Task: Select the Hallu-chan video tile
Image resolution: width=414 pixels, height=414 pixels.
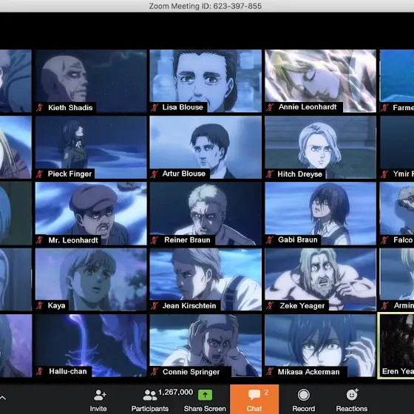Action: [91, 345]
